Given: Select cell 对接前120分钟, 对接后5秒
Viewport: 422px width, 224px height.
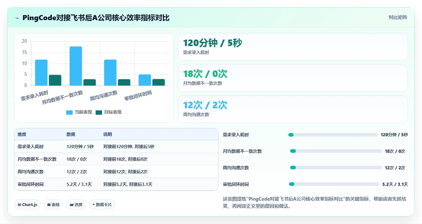Looking at the screenshot, I should tap(129, 147).
